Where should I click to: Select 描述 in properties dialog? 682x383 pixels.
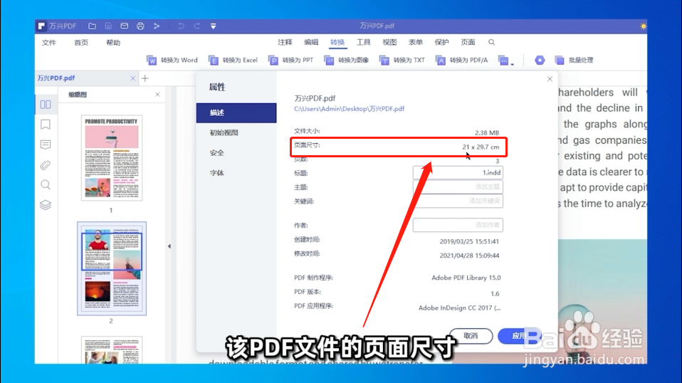coord(236,113)
